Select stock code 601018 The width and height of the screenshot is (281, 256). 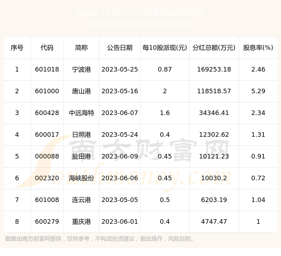(47, 69)
